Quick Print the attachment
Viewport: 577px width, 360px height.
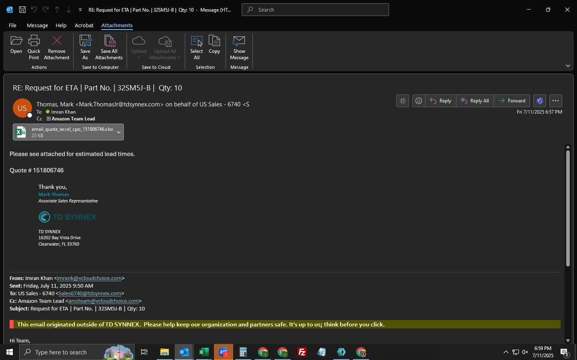[x=34, y=48]
